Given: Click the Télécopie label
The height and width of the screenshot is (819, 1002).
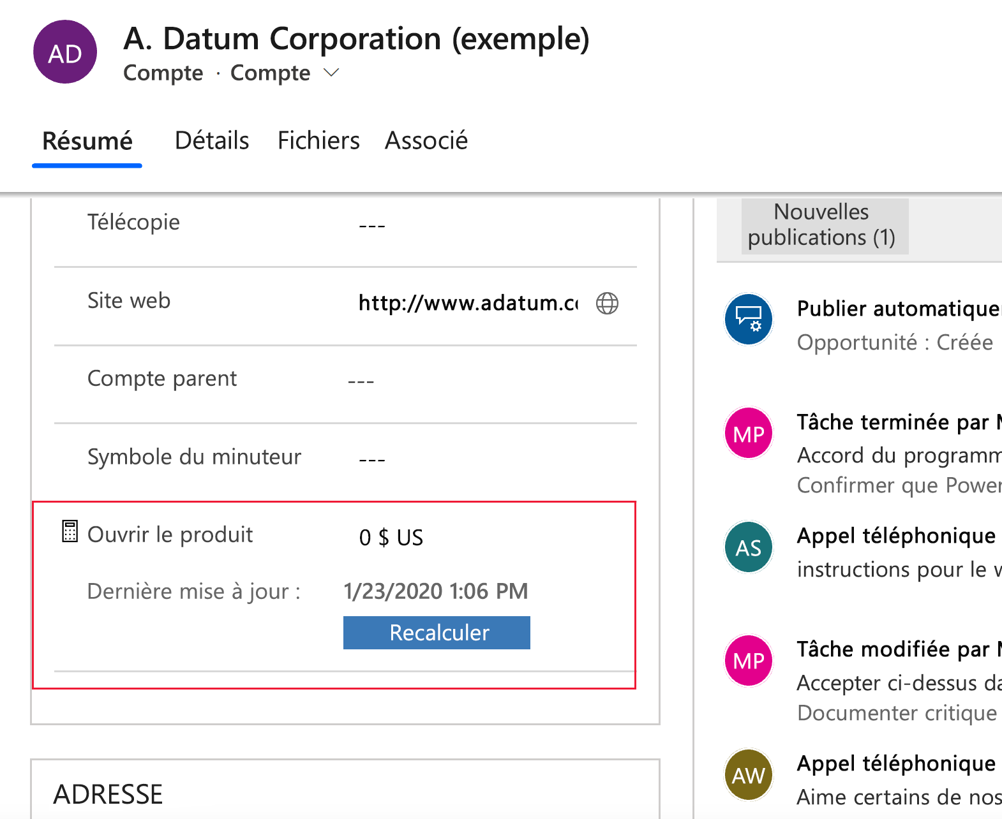Looking at the screenshot, I should 133,222.
